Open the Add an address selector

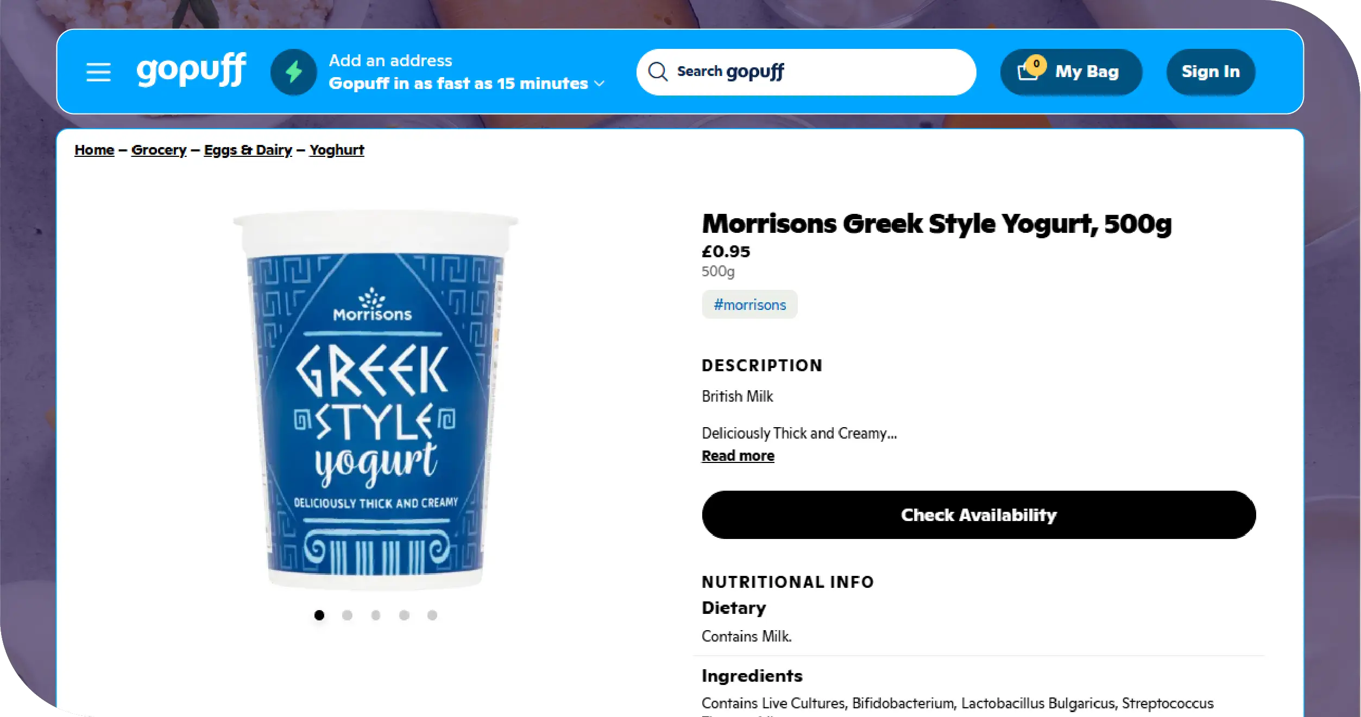390,60
